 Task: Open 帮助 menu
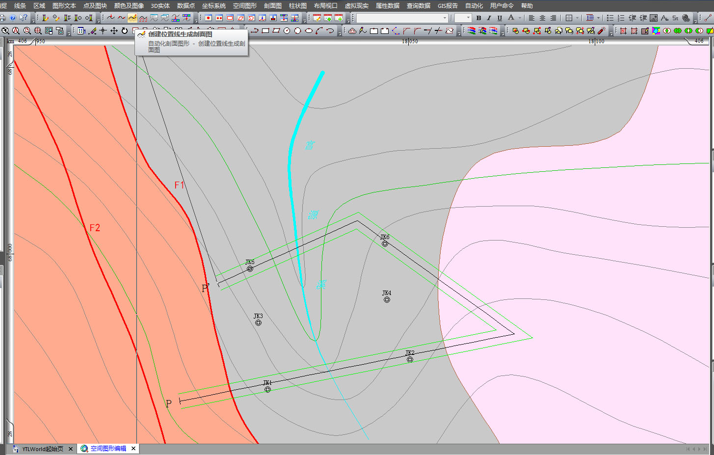(527, 5)
